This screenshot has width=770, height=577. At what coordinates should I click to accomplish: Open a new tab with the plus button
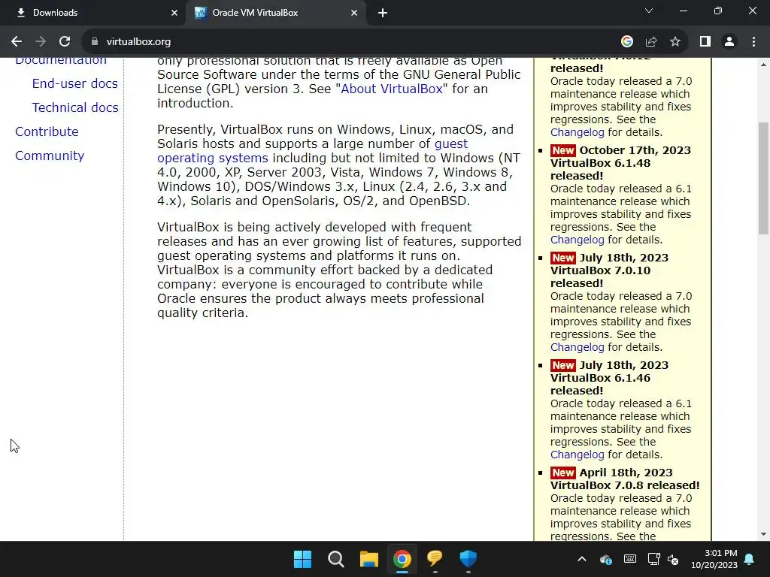pos(383,14)
